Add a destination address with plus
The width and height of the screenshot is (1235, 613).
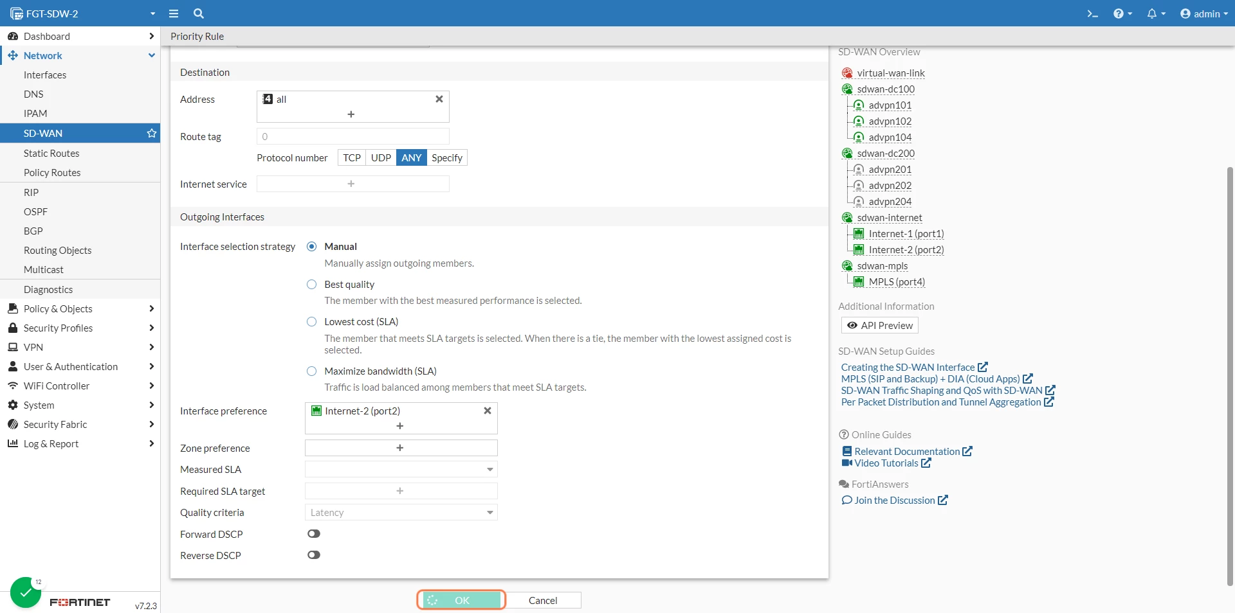(x=351, y=114)
